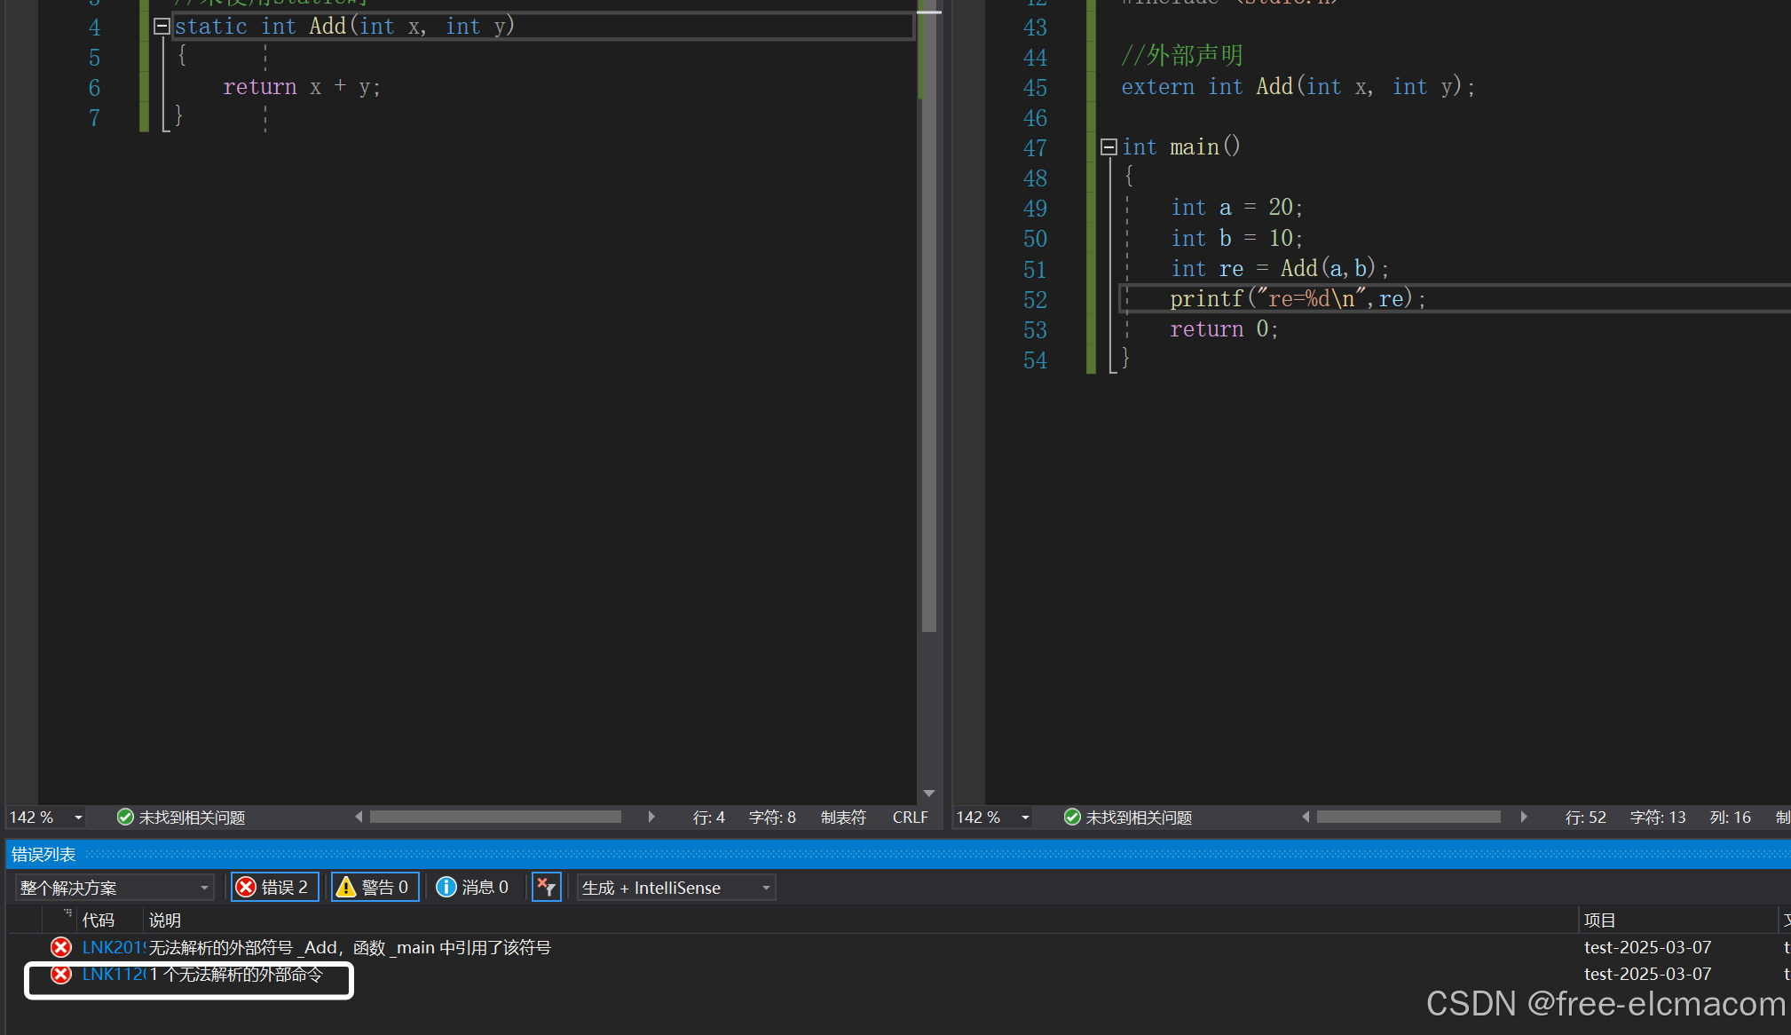Click the left editor scroll-down arrow
This screenshot has height=1035, width=1791.
[929, 793]
